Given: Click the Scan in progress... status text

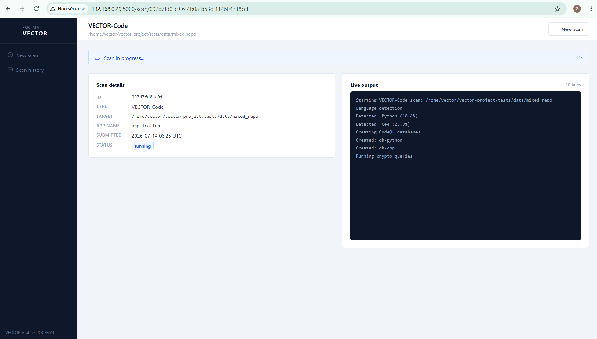Looking at the screenshot, I should (124, 58).
